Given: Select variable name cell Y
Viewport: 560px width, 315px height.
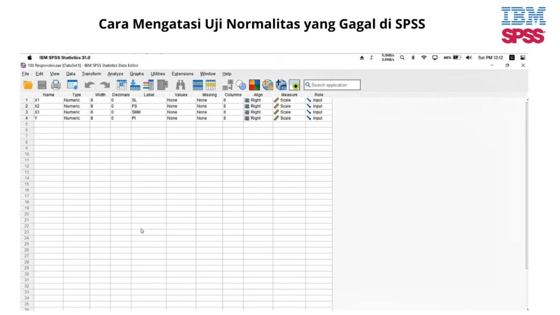Looking at the screenshot, I should (49, 118).
